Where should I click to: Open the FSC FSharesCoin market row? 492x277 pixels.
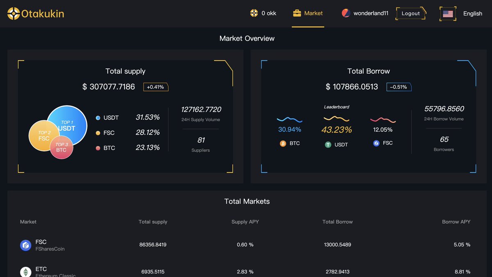pyautogui.click(x=246, y=245)
